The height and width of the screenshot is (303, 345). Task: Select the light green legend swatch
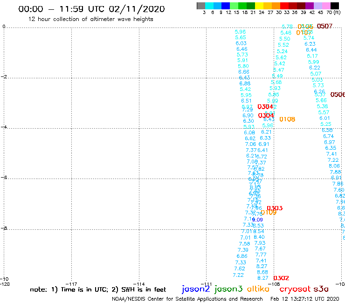234,6
